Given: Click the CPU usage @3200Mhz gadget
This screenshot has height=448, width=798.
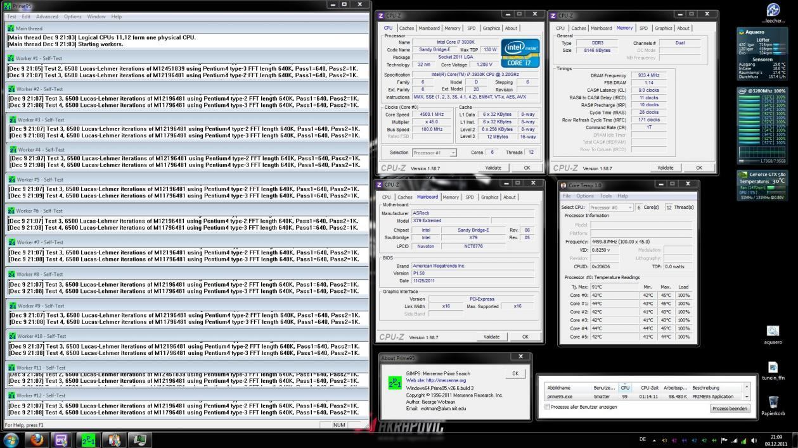Looking at the screenshot, I should pyautogui.click(x=762, y=125).
